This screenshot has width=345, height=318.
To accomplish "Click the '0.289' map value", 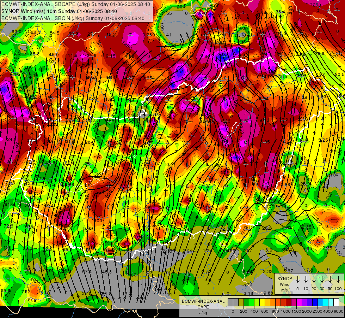I will click(x=148, y=35).
